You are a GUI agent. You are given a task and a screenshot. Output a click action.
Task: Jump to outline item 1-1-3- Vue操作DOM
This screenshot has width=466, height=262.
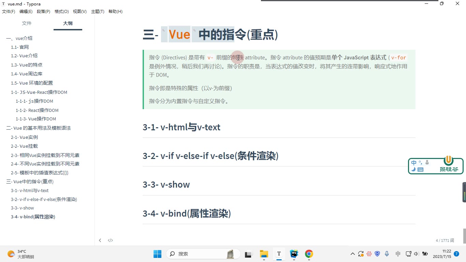(36, 119)
